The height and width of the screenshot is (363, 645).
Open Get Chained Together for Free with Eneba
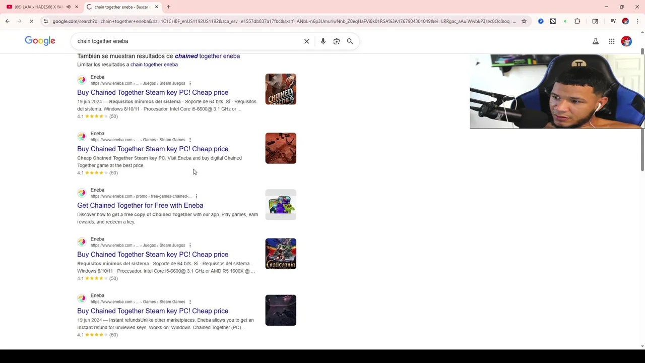pyautogui.click(x=140, y=205)
